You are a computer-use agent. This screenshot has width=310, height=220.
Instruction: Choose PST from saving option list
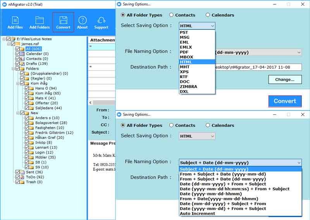click(x=197, y=32)
